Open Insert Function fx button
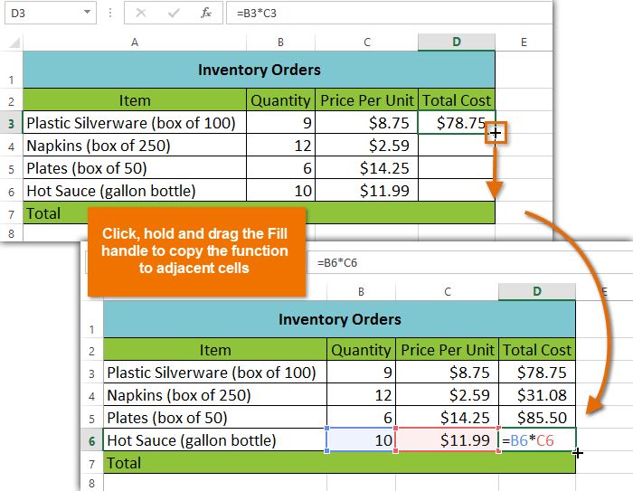The height and width of the screenshot is (491, 633). tap(206, 13)
